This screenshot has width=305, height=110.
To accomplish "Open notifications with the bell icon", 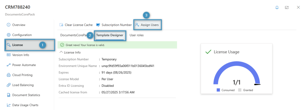I will [277, 7].
